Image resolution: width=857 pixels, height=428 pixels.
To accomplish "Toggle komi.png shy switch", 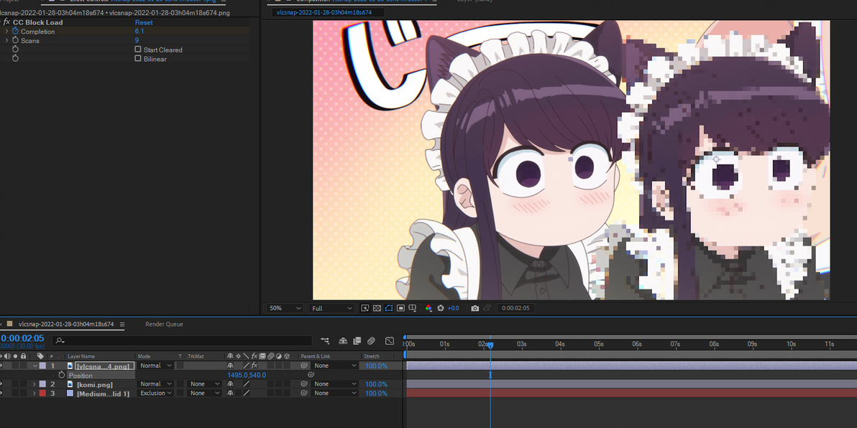I will tap(230, 384).
